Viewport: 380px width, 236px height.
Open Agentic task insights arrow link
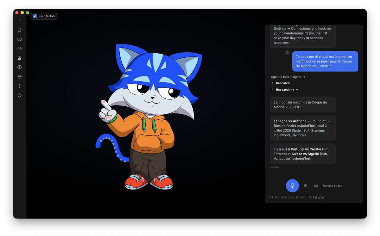click(x=288, y=77)
